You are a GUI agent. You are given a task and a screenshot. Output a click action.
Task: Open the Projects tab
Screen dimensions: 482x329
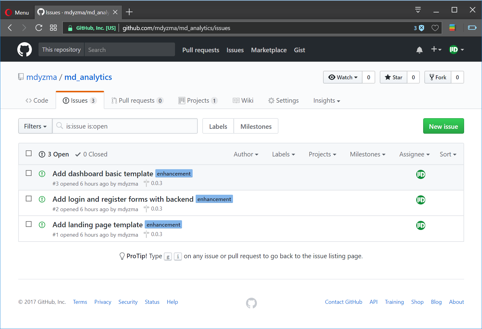(x=198, y=101)
